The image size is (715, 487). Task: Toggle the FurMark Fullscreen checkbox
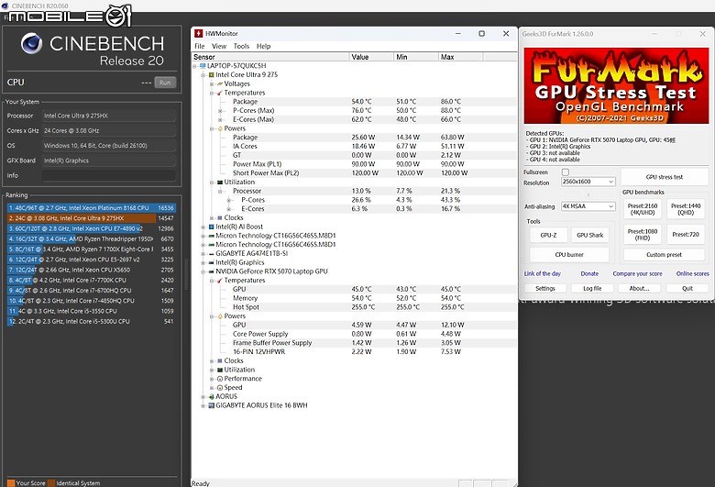566,172
